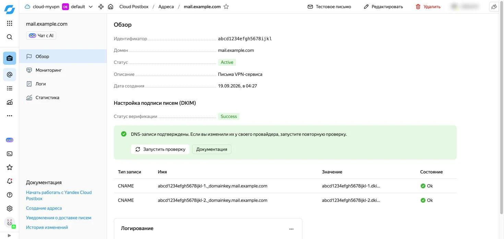Open favorites star icon in left rail
Viewport: 504px width, 239px height.
10,167
